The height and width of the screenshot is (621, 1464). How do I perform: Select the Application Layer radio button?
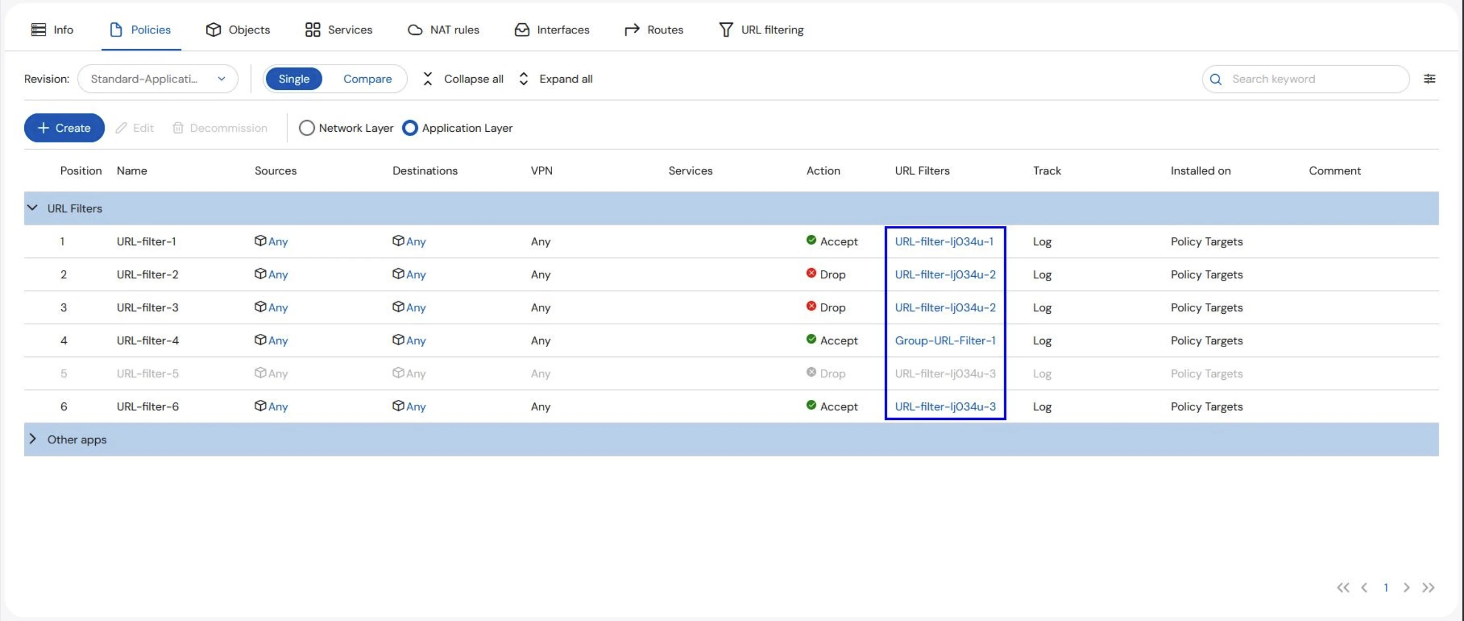click(x=410, y=128)
